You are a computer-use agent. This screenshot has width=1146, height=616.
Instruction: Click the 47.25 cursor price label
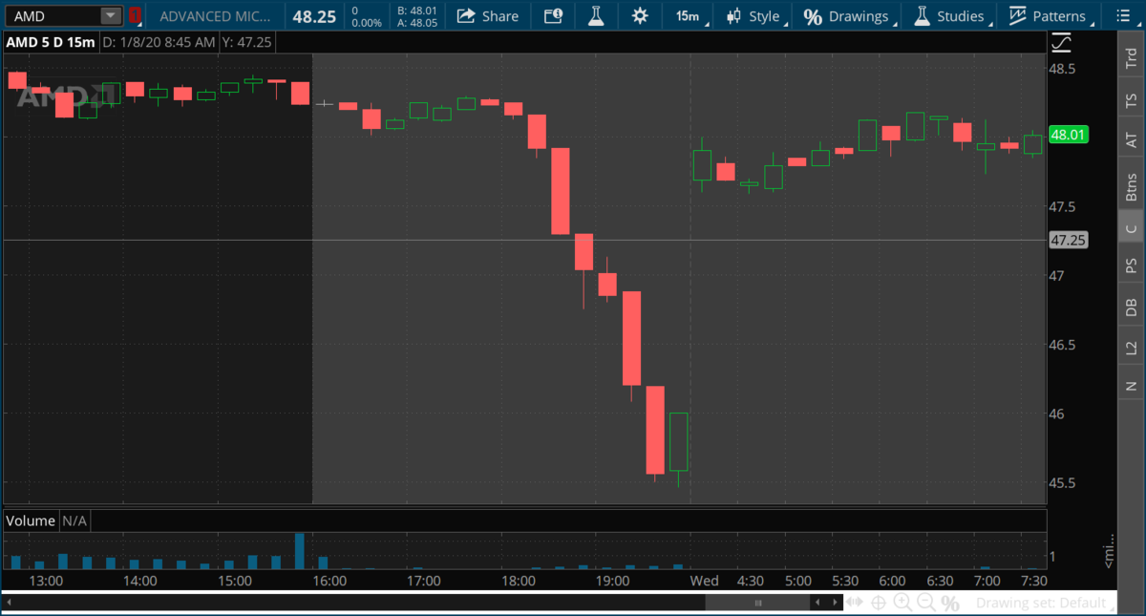coord(1069,240)
